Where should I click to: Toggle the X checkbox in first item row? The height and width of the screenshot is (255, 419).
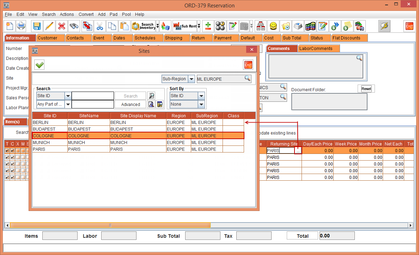click(18, 151)
